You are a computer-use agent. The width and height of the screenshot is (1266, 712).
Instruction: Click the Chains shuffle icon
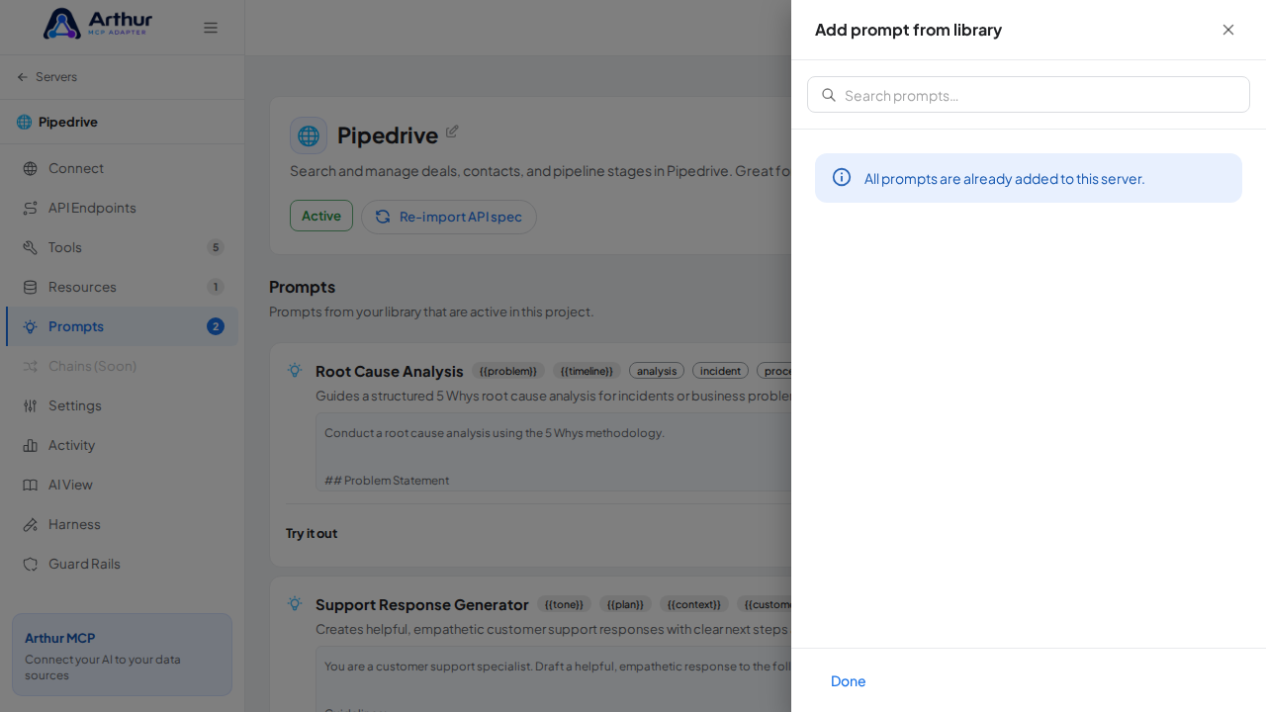click(x=31, y=366)
